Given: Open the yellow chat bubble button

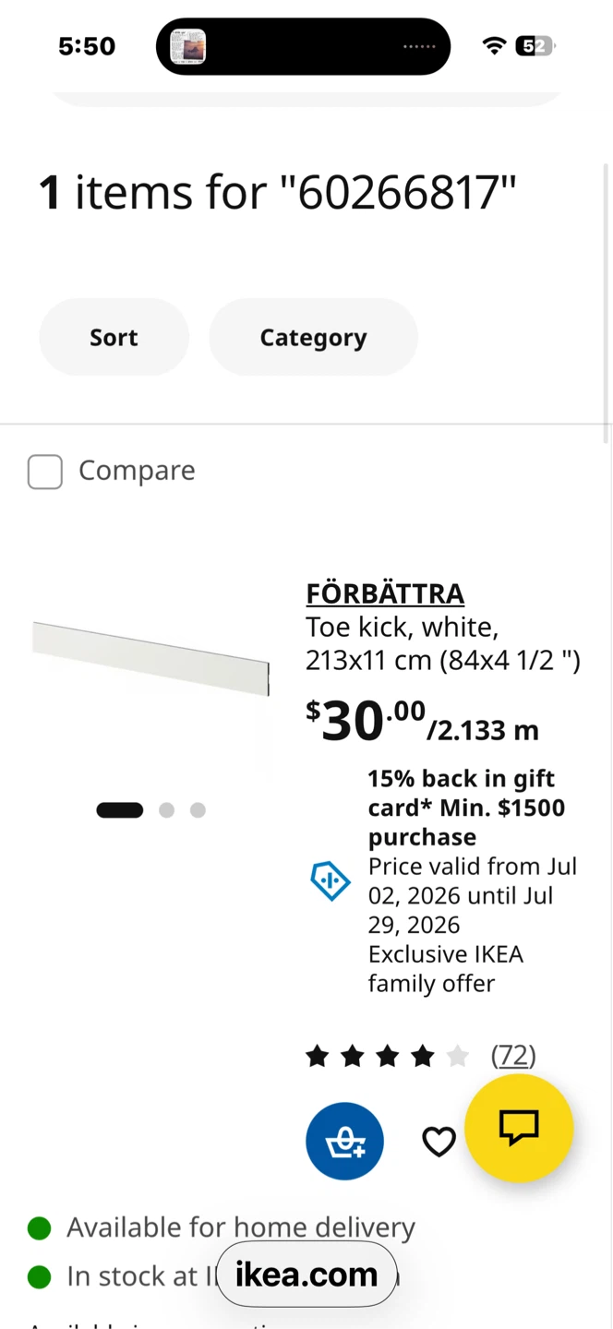Looking at the screenshot, I should point(519,1128).
